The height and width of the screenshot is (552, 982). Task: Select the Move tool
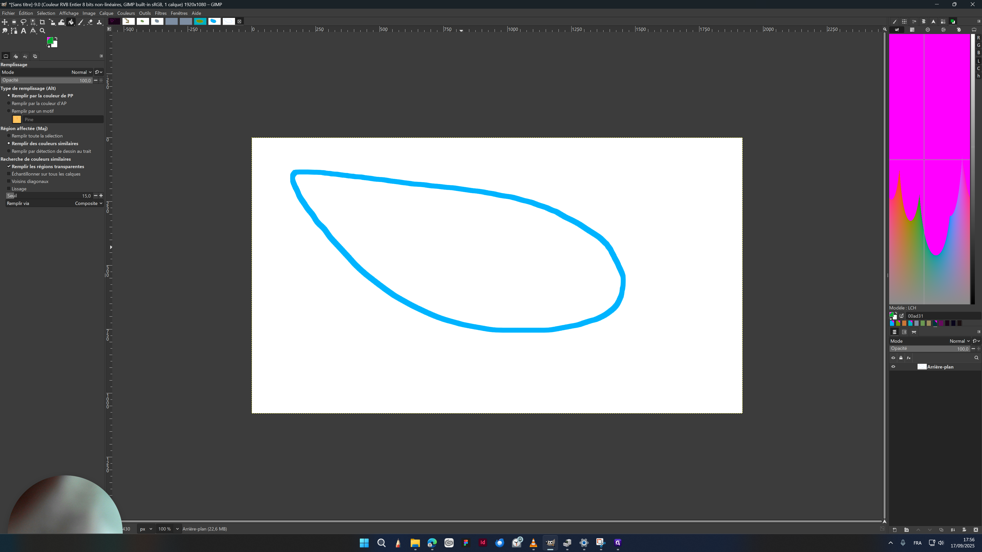[5, 22]
